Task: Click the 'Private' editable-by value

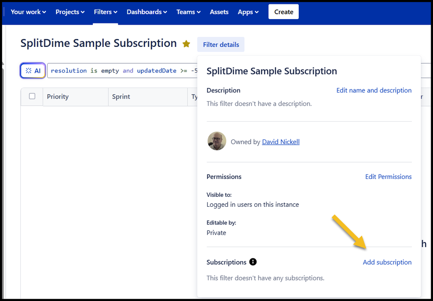Action: (x=216, y=233)
